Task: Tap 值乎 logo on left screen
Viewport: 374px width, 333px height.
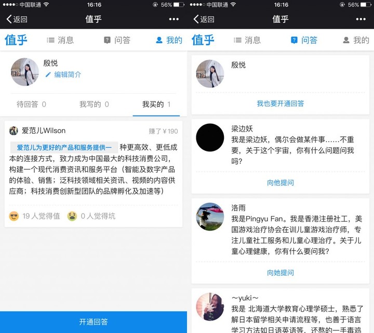Action: pyautogui.click(x=16, y=40)
